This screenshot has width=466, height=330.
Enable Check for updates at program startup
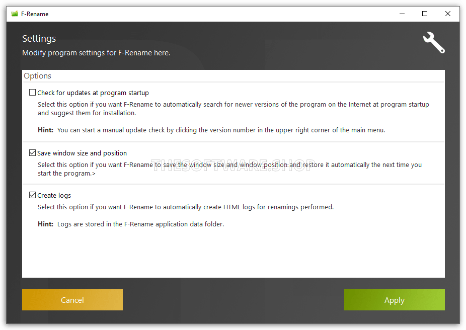tap(32, 93)
